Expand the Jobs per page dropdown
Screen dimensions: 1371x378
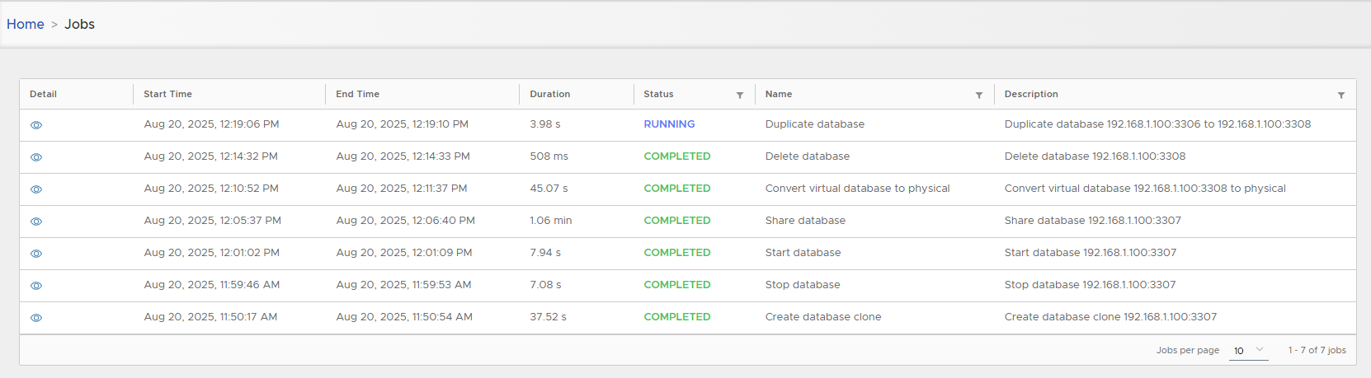tap(1249, 350)
